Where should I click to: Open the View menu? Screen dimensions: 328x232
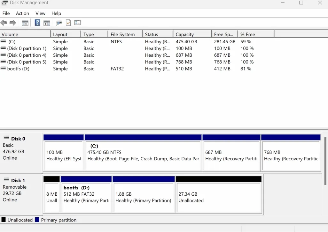click(x=40, y=13)
